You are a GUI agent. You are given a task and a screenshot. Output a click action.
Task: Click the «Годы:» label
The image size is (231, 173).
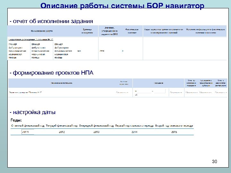click(x=16, y=120)
